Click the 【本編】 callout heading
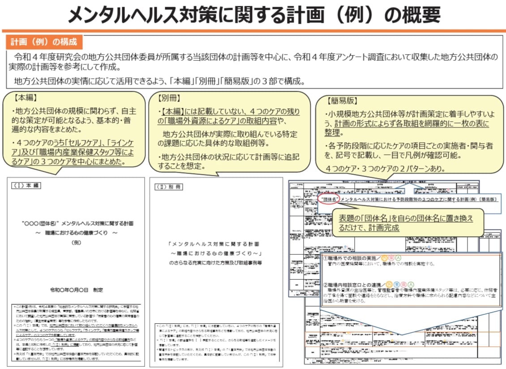This screenshot has width=506, height=369. click(27, 97)
